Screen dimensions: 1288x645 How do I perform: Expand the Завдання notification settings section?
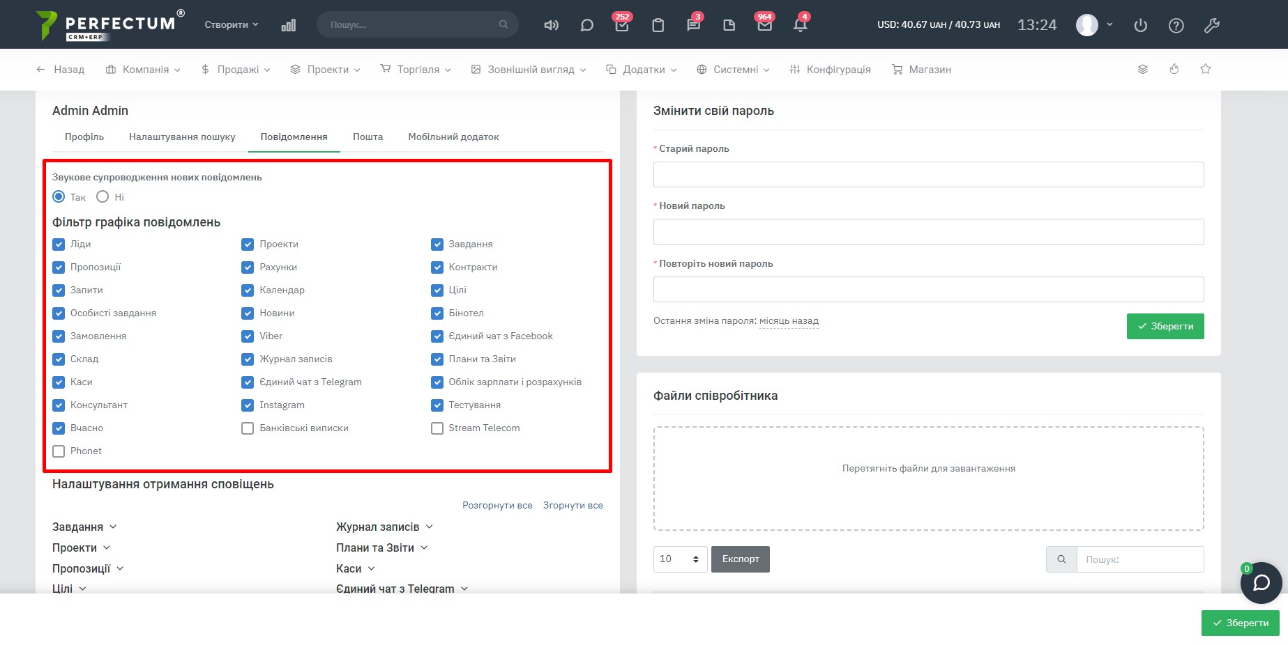(84, 527)
